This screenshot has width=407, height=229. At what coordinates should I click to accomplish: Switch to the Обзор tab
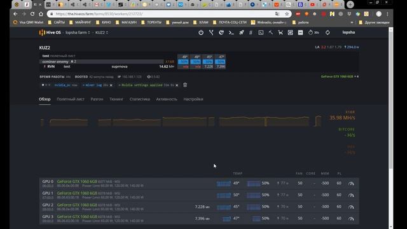(45, 99)
